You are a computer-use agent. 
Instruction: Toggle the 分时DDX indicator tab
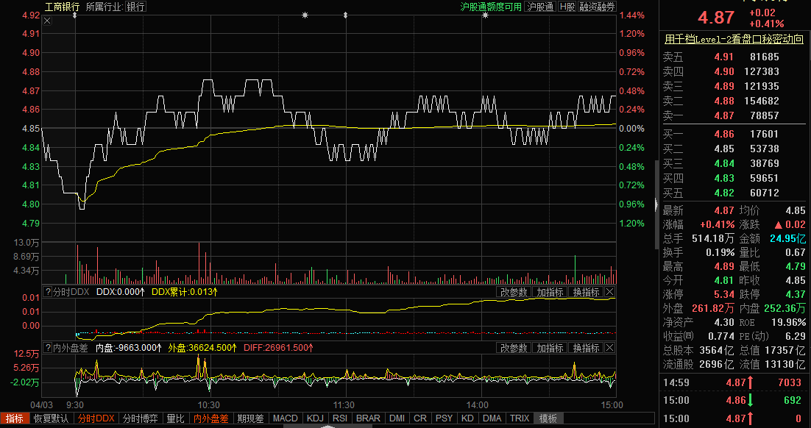click(x=96, y=418)
